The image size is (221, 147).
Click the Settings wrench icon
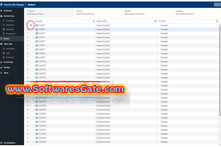point(1,67)
